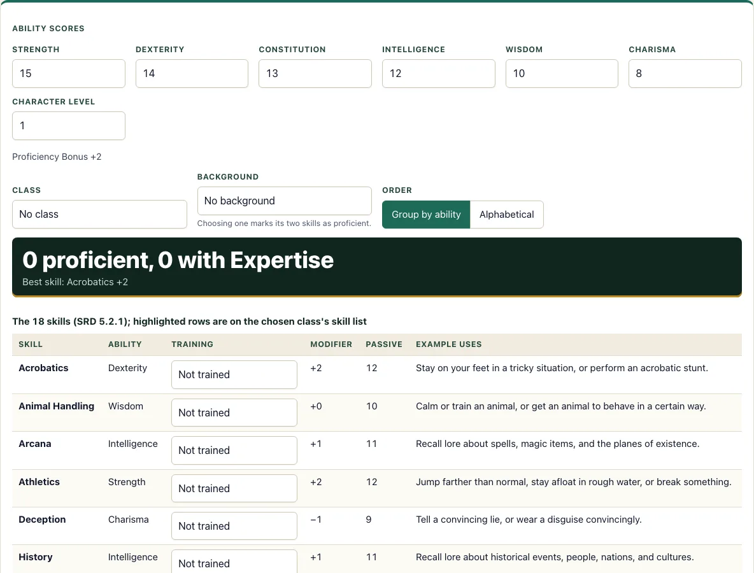Click the Skill column header
The height and width of the screenshot is (573, 754).
[x=31, y=344]
